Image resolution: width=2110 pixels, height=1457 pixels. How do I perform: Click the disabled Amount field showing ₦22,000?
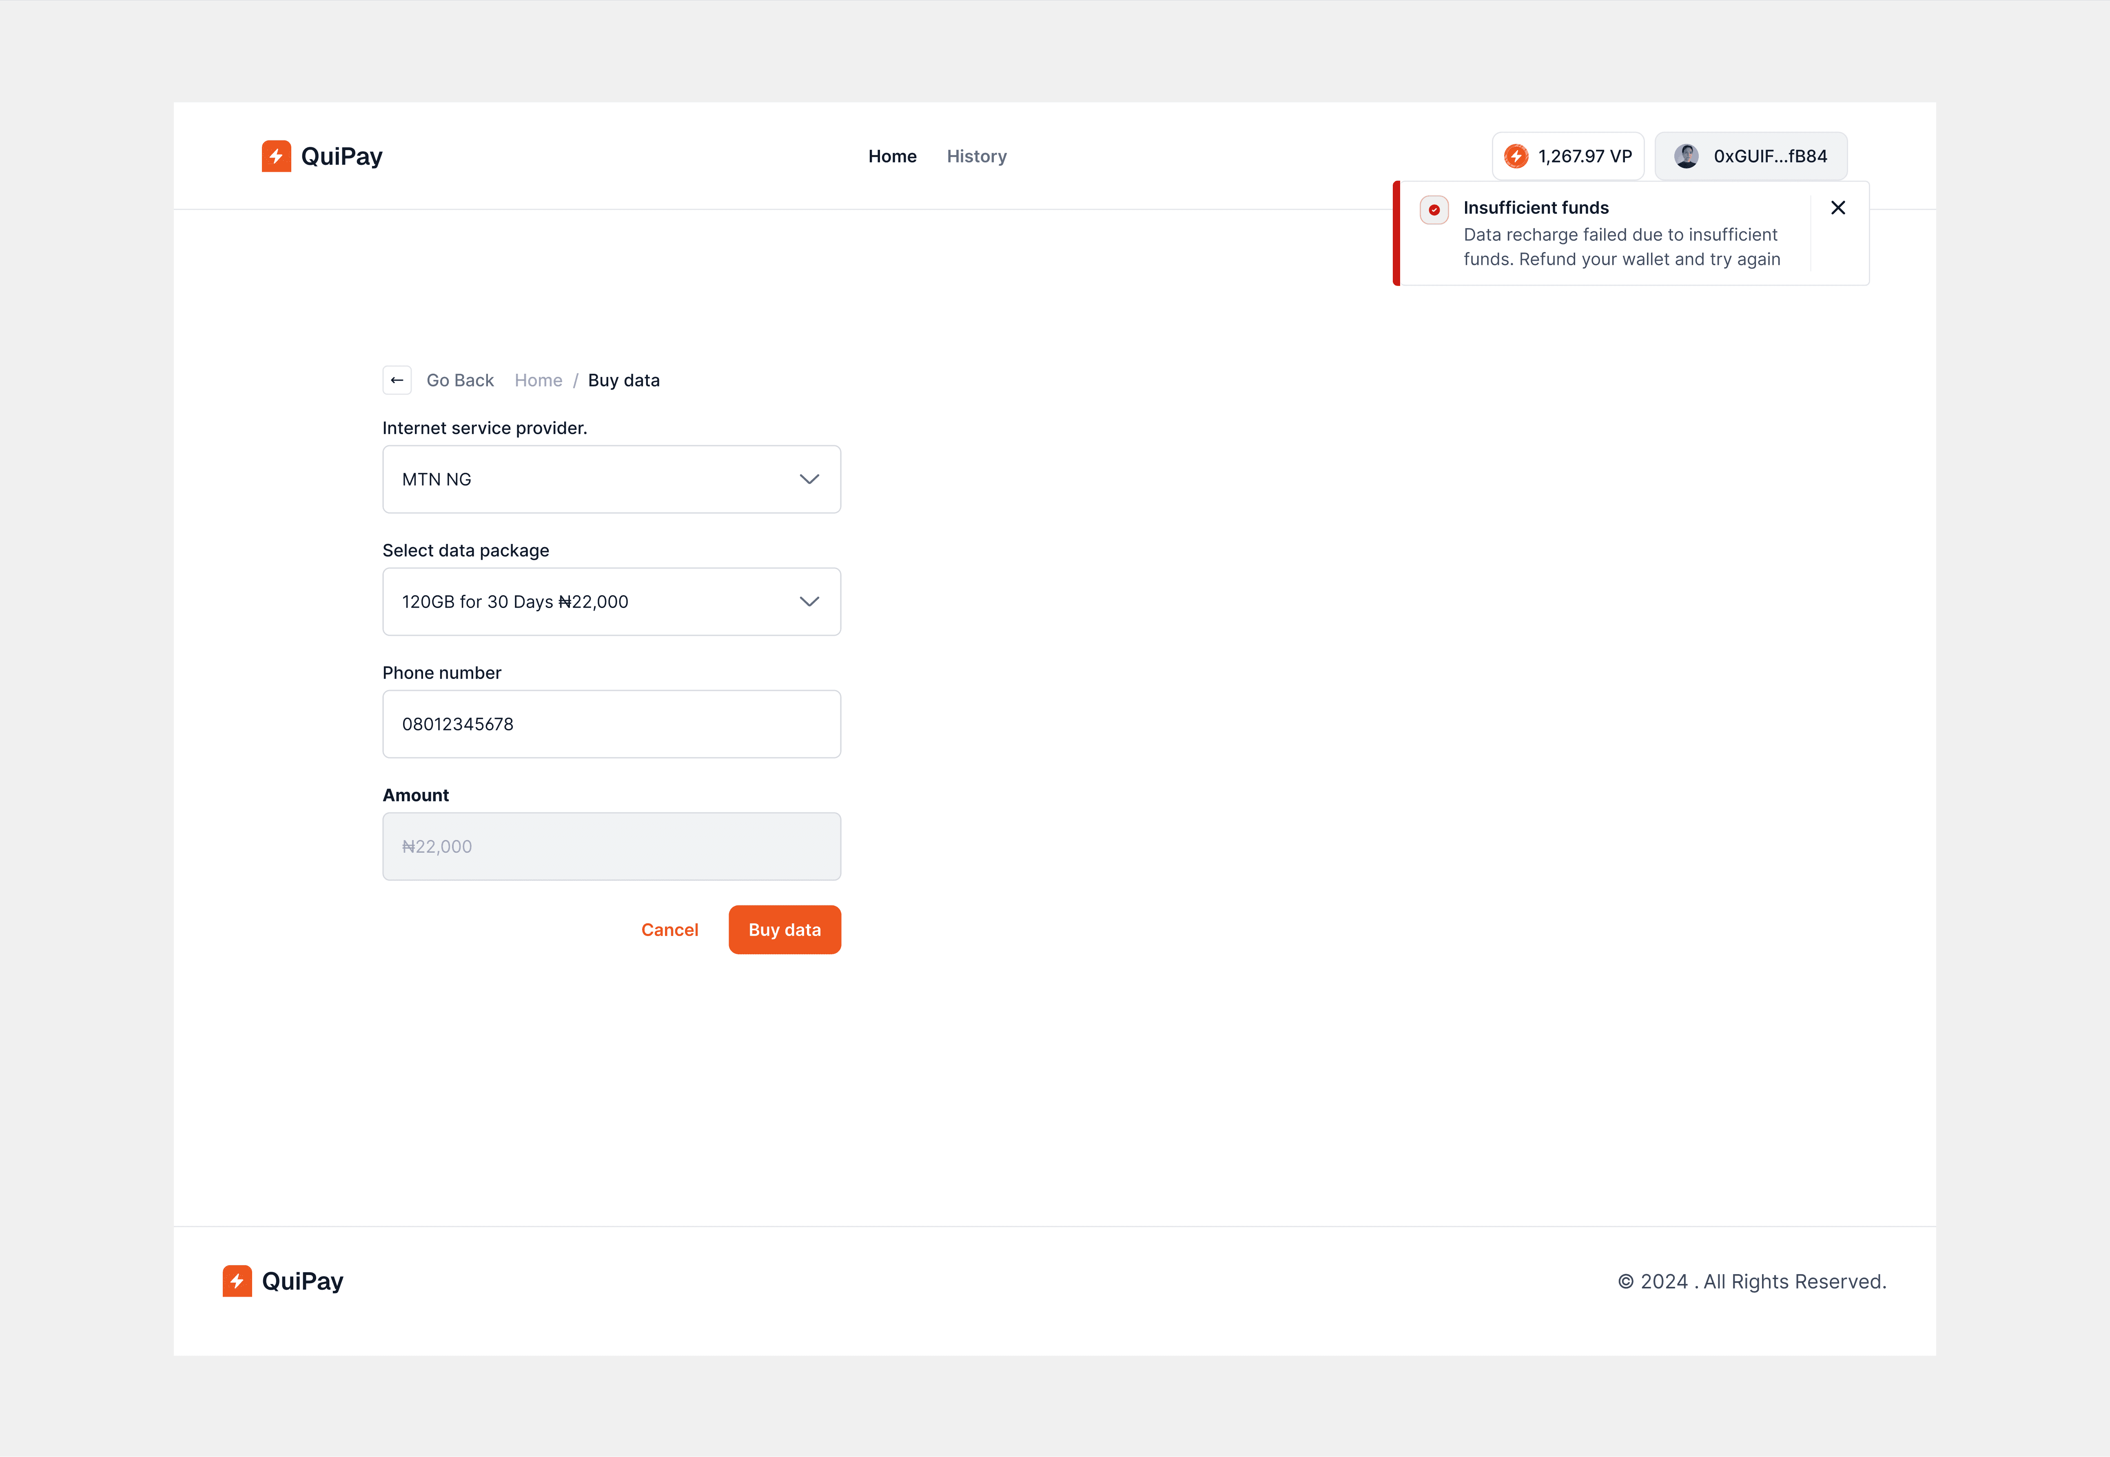click(612, 845)
